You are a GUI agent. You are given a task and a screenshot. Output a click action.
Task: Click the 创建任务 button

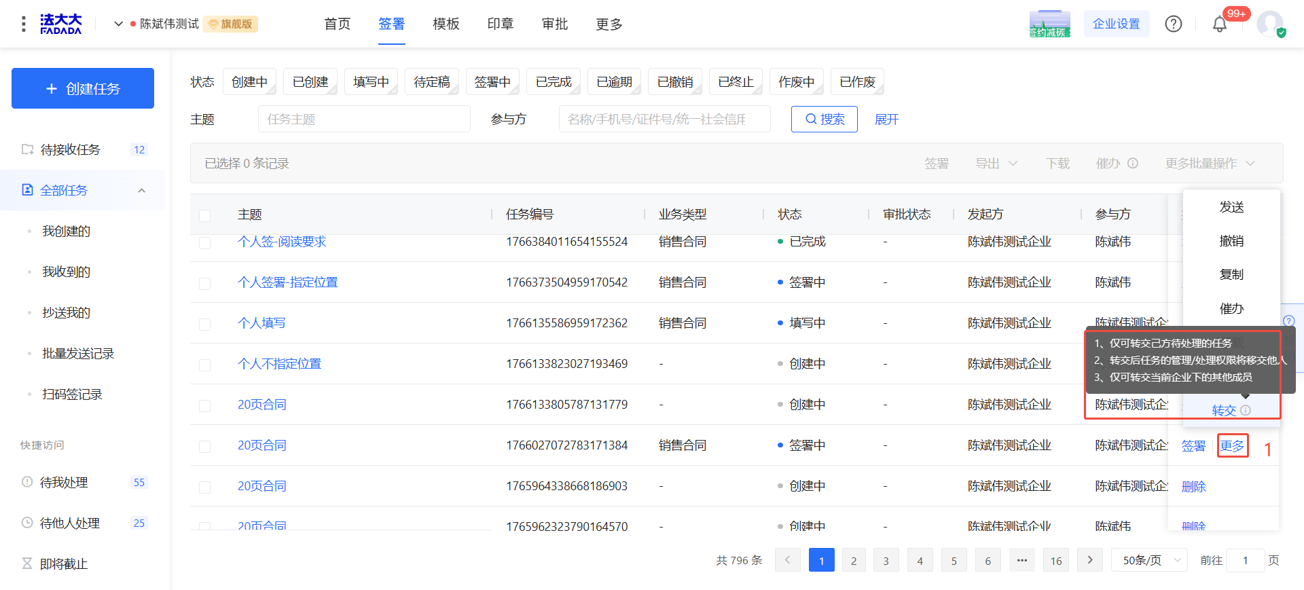(83, 88)
